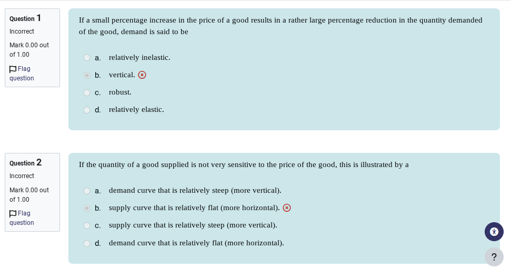
Task: Click the Question 2 heading
Action: tap(25, 162)
